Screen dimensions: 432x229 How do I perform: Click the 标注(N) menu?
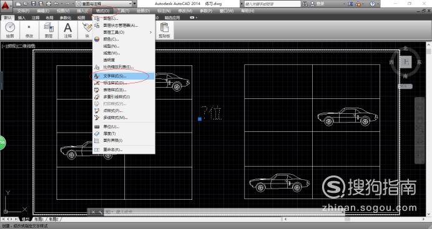pos(164,11)
